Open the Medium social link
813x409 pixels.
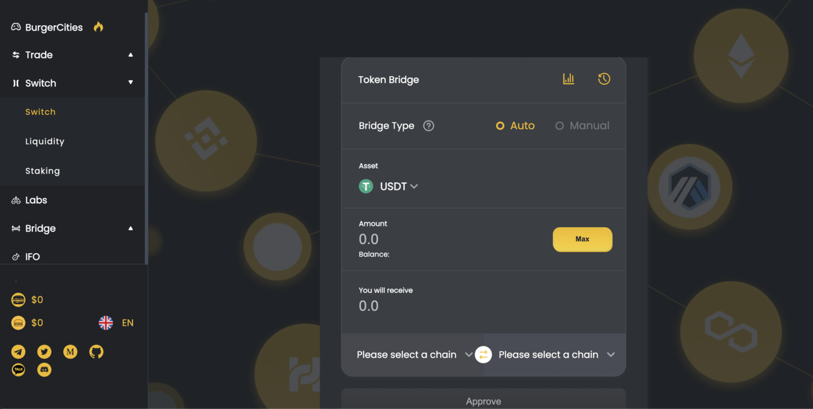(70, 352)
